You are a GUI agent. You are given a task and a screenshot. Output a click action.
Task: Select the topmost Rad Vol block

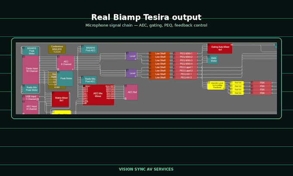[x=237, y=83]
